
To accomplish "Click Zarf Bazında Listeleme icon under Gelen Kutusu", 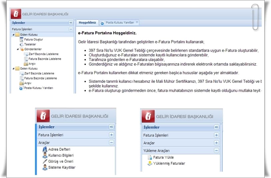I will [x=22, y=73].
